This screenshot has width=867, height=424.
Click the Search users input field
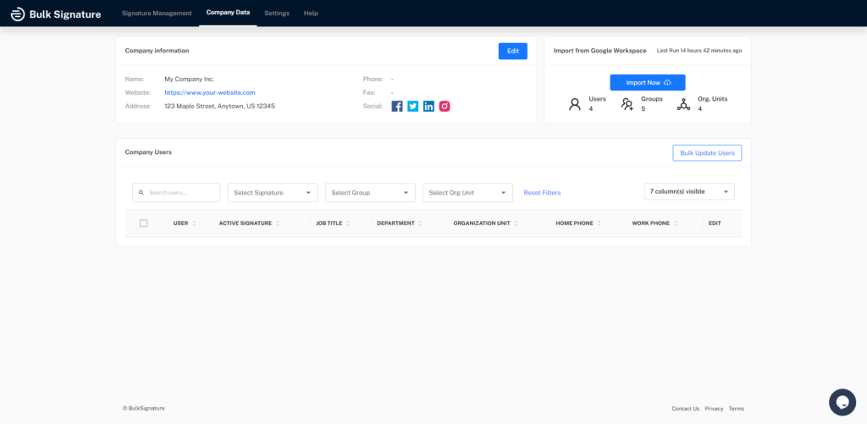(176, 192)
